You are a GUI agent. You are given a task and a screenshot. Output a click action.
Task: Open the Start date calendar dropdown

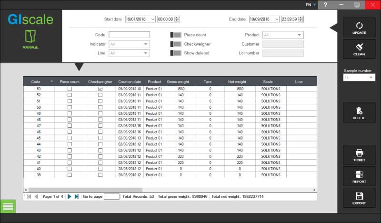(152, 19)
